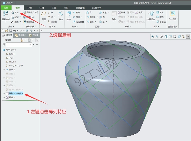Switch to the Annotate (注释) tab

tap(42, 8)
